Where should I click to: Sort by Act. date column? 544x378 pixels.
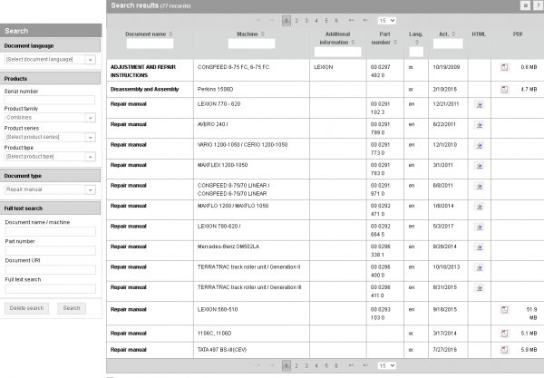pyautogui.click(x=453, y=34)
